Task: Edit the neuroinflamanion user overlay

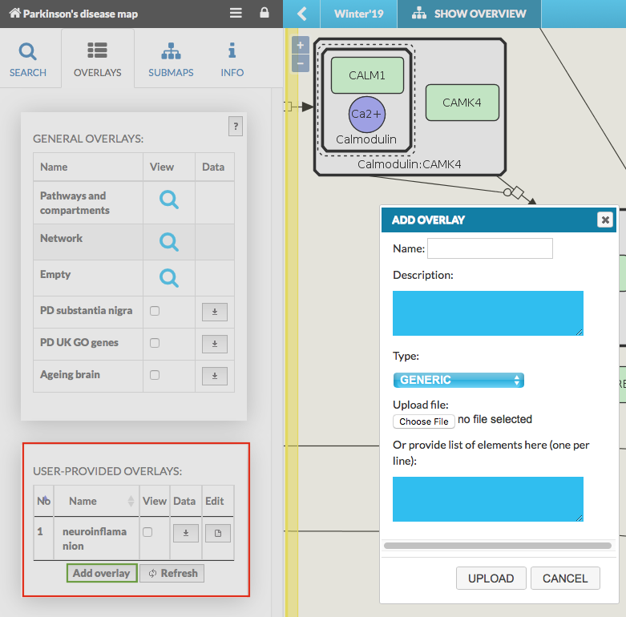Action: [x=218, y=533]
